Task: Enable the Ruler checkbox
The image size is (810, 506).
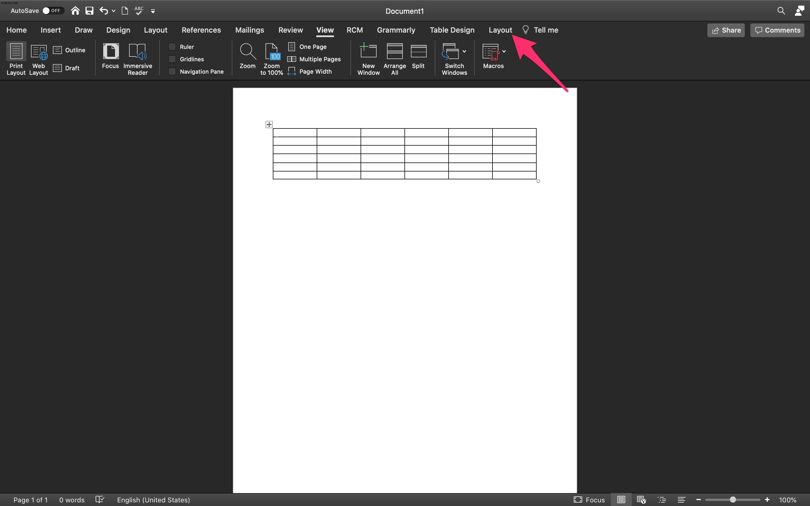Action: (x=172, y=46)
